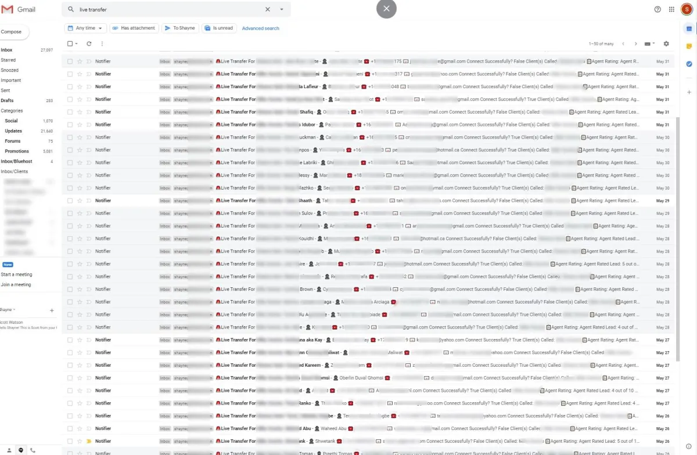Tick the select-all checkbox in toolbar
This screenshot has width=697, height=455.
[70, 44]
